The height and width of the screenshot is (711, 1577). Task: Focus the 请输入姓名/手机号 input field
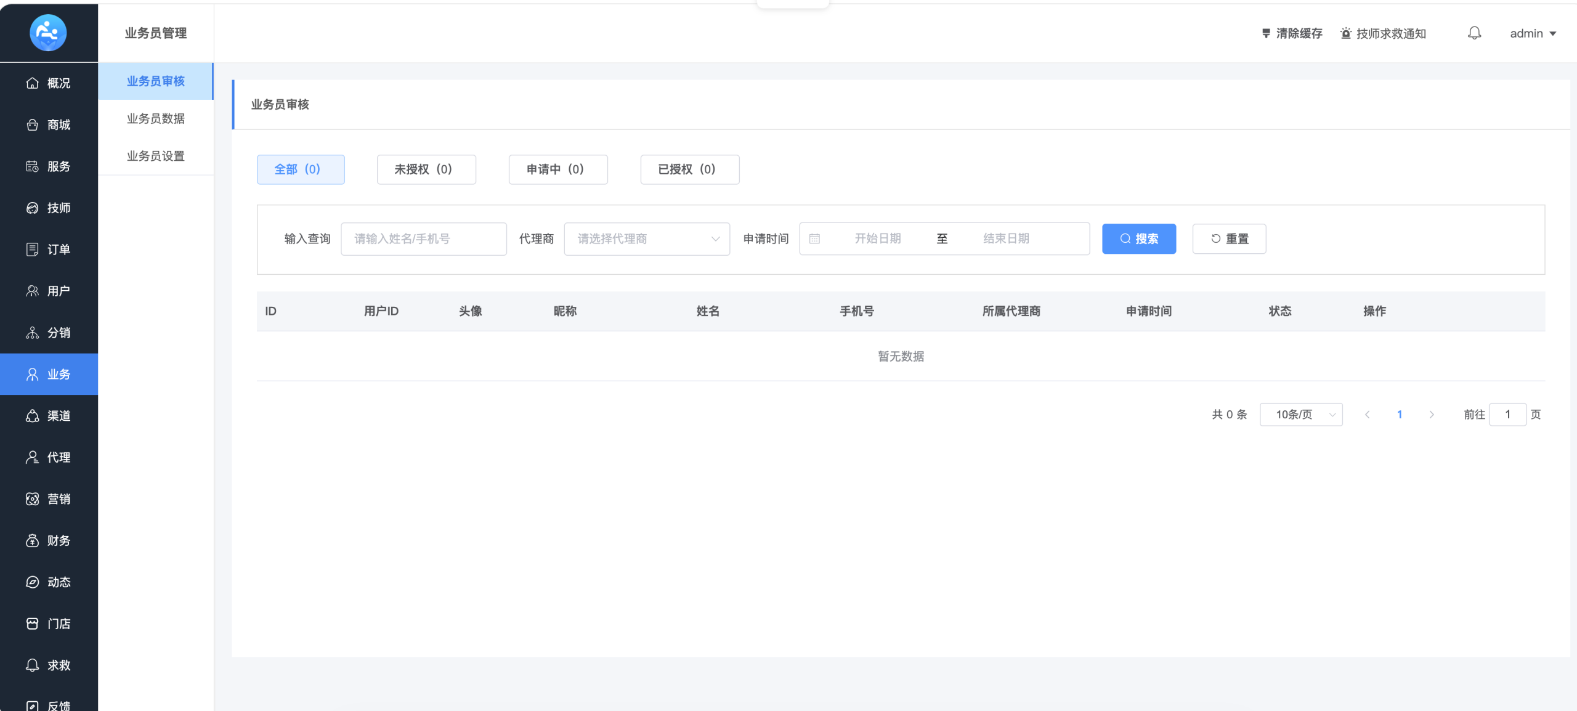(424, 239)
